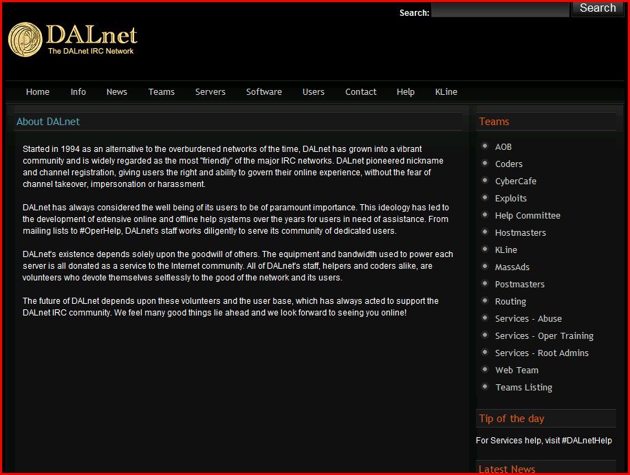The height and width of the screenshot is (475, 630).
Task: Visit the CyberCafe team page
Action: [x=516, y=181]
